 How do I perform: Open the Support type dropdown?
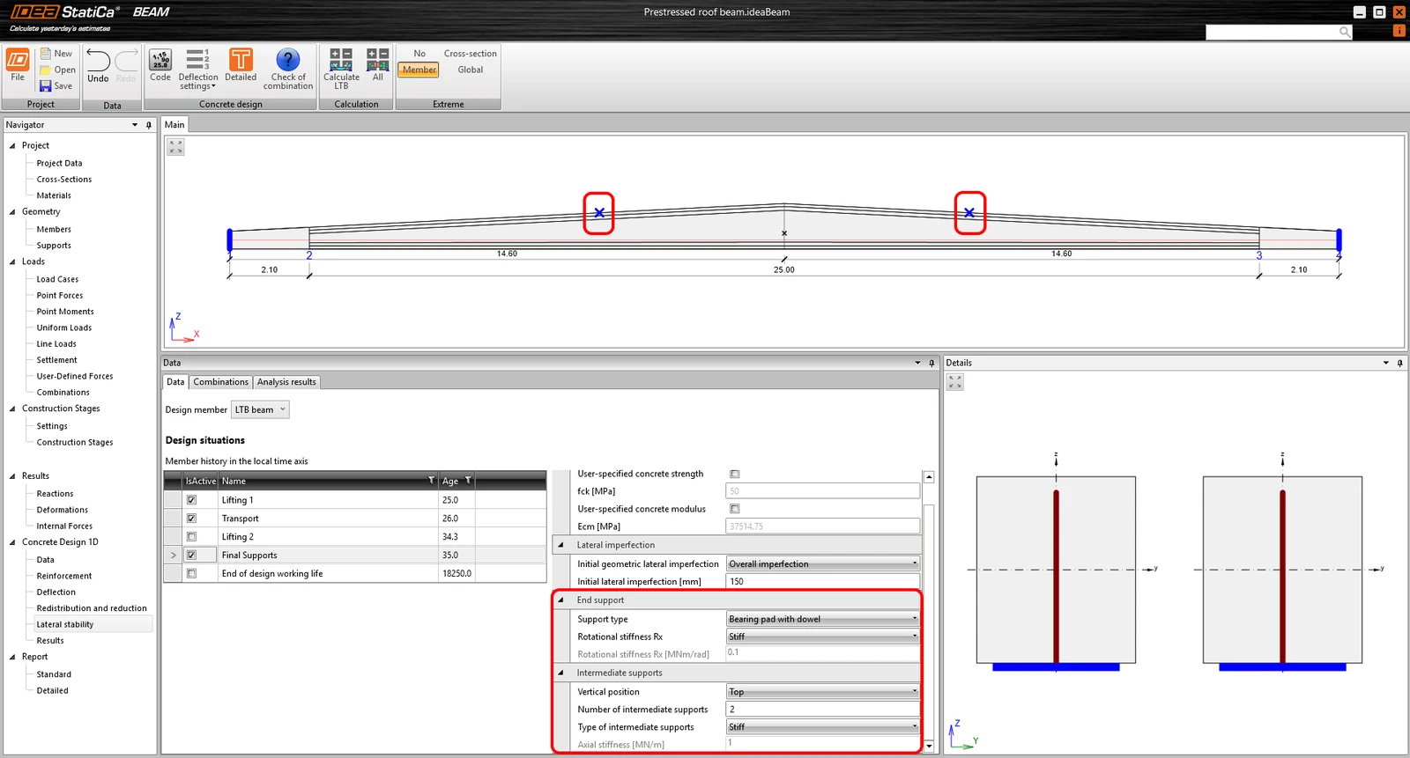pyautogui.click(x=823, y=619)
